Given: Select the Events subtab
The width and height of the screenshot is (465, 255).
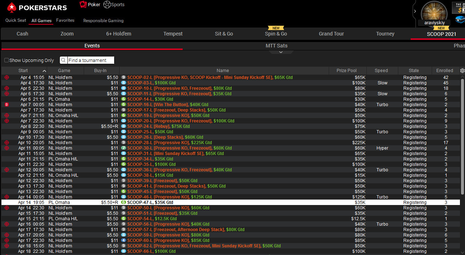Looking at the screenshot, I should point(92,46).
